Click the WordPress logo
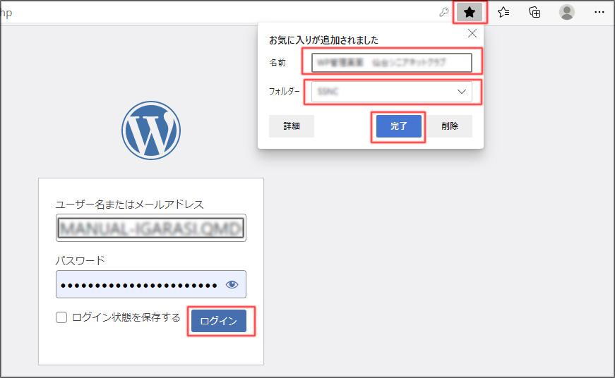 tap(151, 130)
